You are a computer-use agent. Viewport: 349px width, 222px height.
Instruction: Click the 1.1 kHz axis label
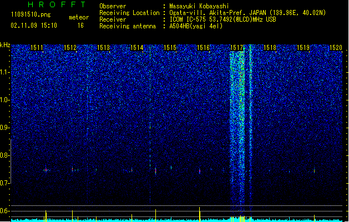(5, 72)
